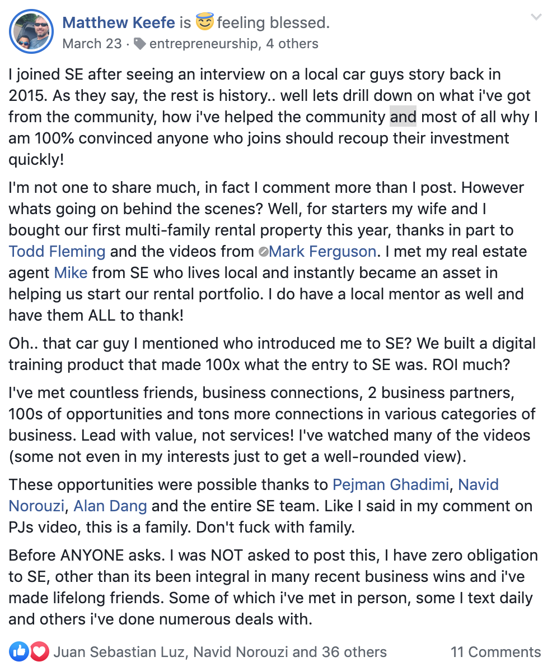Visit Todd Fleming's profile link
The width and height of the screenshot is (552, 666).
tap(57, 252)
